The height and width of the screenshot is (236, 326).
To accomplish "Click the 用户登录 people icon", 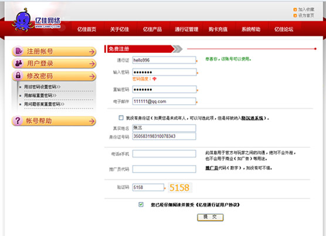I will 19,63.
